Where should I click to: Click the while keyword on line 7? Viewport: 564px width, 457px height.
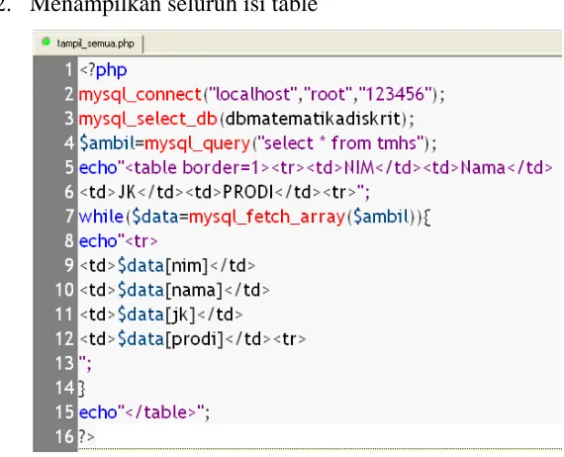coord(101,217)
